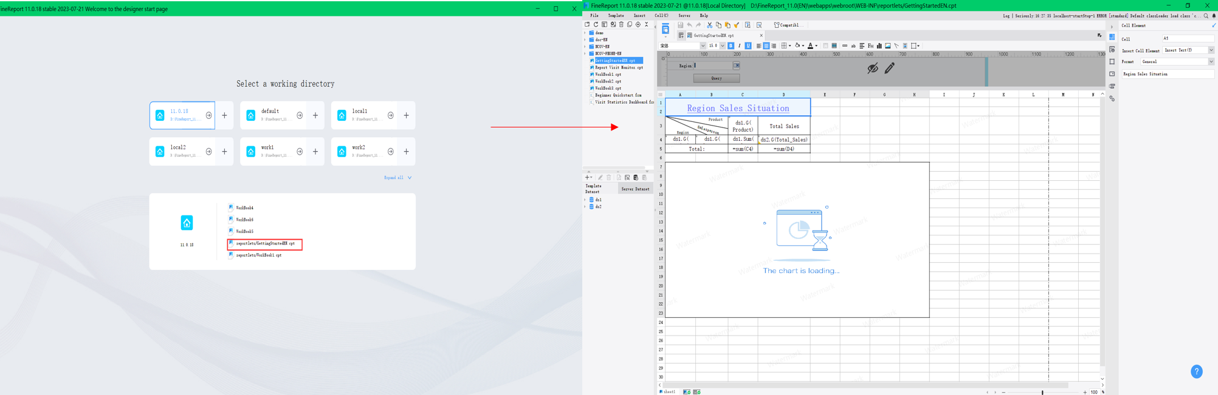Viewport: 1218px width, 395px height.
Task: Click the search magnifier near the log
Action: [1206, 16]
